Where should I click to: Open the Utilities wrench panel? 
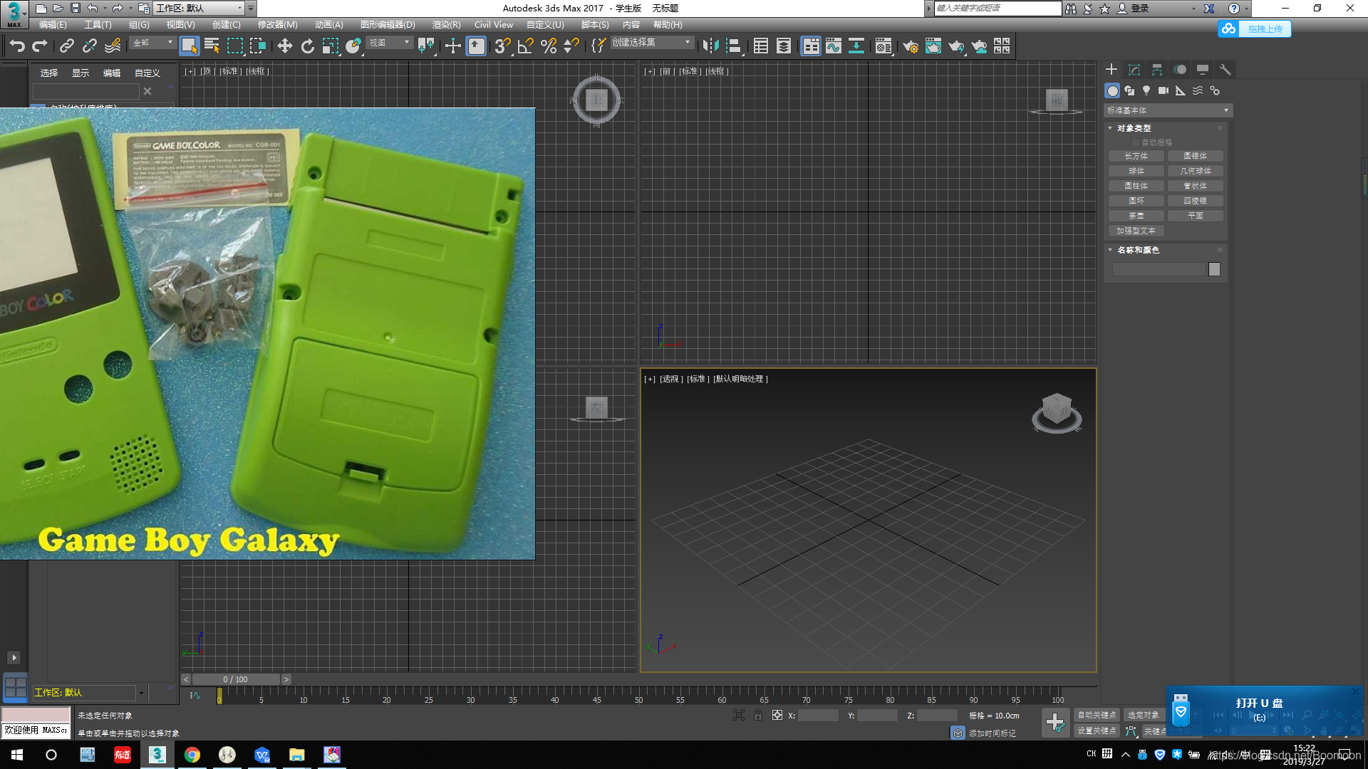tap(1225, 69)
